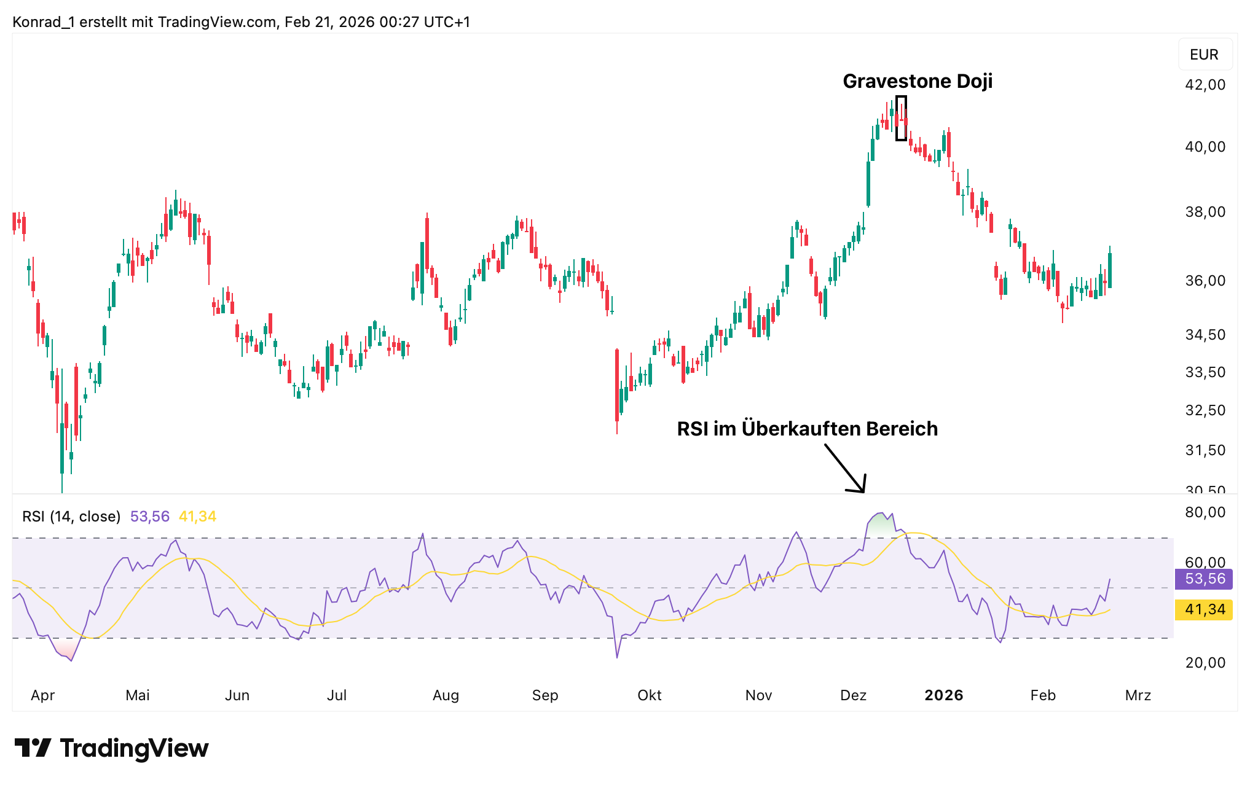Screen dimensions: 1250x785
Task: Click the RSI im Überkauften Bereich annotation
Action: point(807,429)
